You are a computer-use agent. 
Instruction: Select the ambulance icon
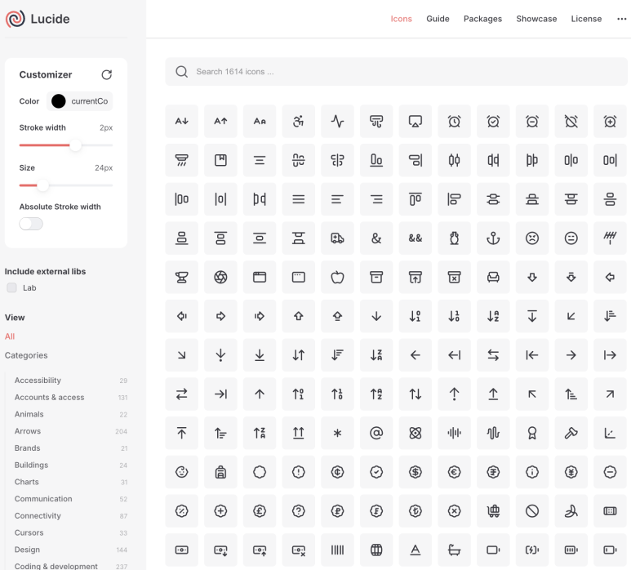tap(337, 238)
